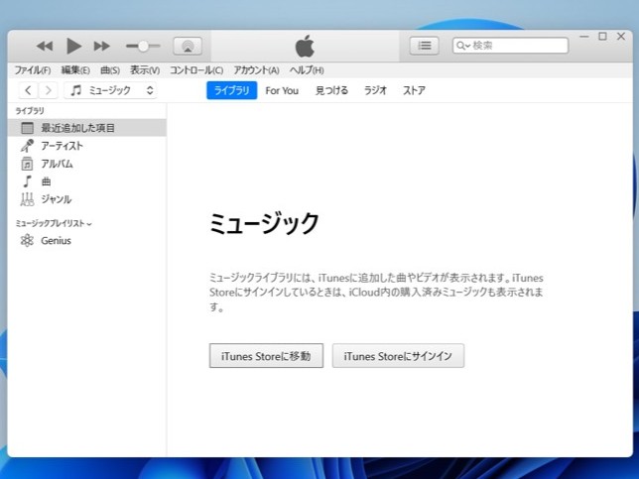
Task: Open the Up Next list view button
Action: pyautogui.click(x=425, y=46)
